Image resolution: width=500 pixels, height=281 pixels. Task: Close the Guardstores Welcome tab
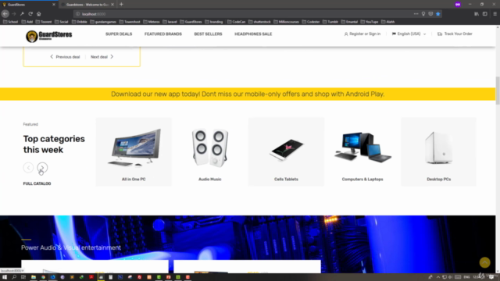pyautogui.click(x=112, y=5)
